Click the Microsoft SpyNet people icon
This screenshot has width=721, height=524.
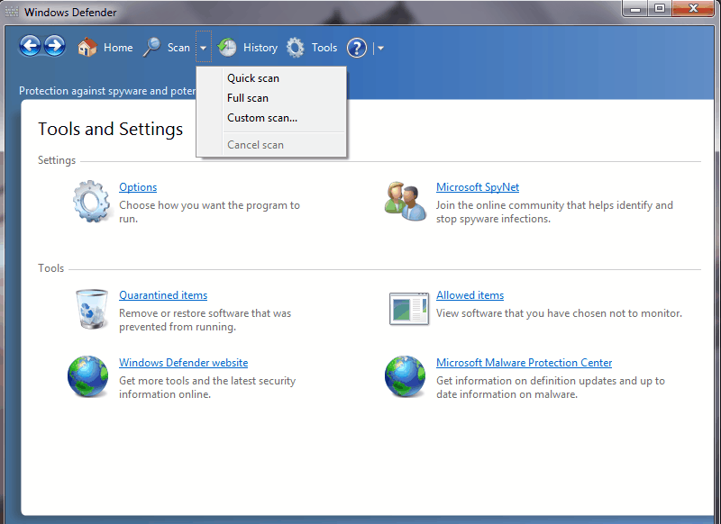[x=405, y=201]
